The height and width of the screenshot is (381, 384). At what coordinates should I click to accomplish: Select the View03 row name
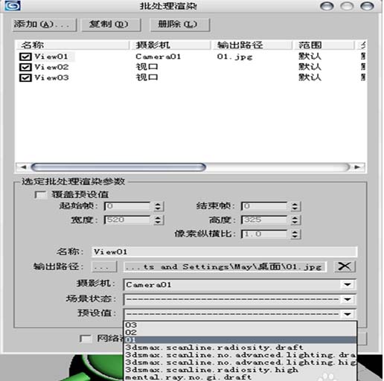point(51,78)
